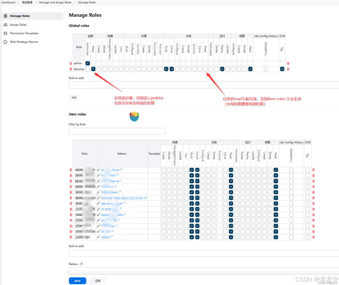Delete admin role using its left trash icon
Image resolution: width=339 pixels, height=285 pixels.
click(71, 63)
